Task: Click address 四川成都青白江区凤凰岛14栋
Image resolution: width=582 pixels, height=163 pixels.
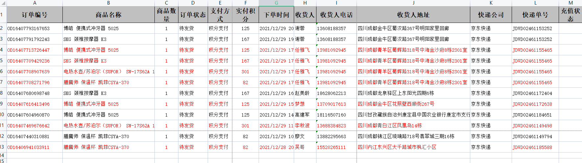Action: point(390,126)
